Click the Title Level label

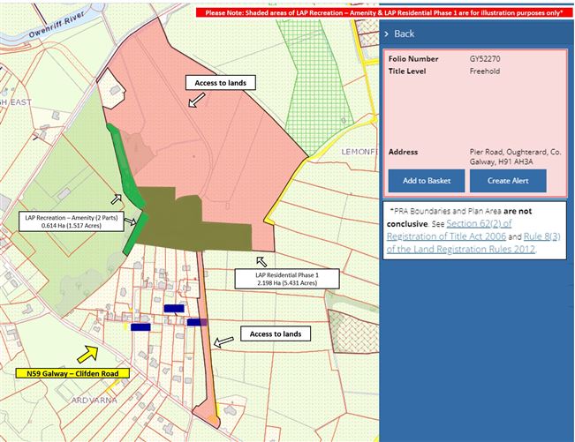coord(407,71)
